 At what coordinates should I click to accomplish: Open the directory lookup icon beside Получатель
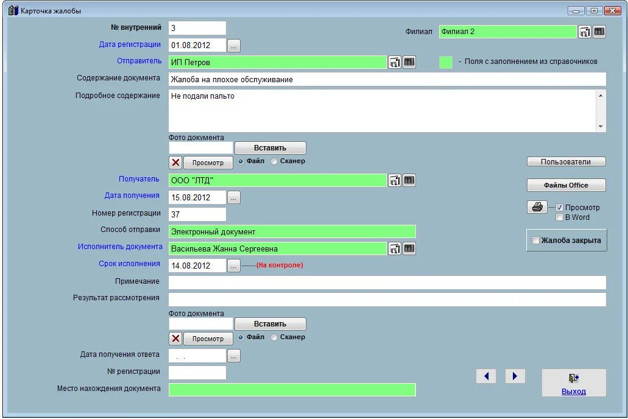click(x=395, y=180)
